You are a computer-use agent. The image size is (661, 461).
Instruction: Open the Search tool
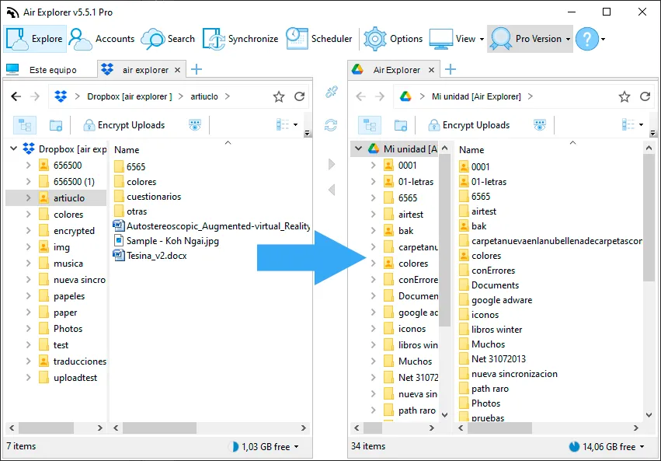pos(169,39)
